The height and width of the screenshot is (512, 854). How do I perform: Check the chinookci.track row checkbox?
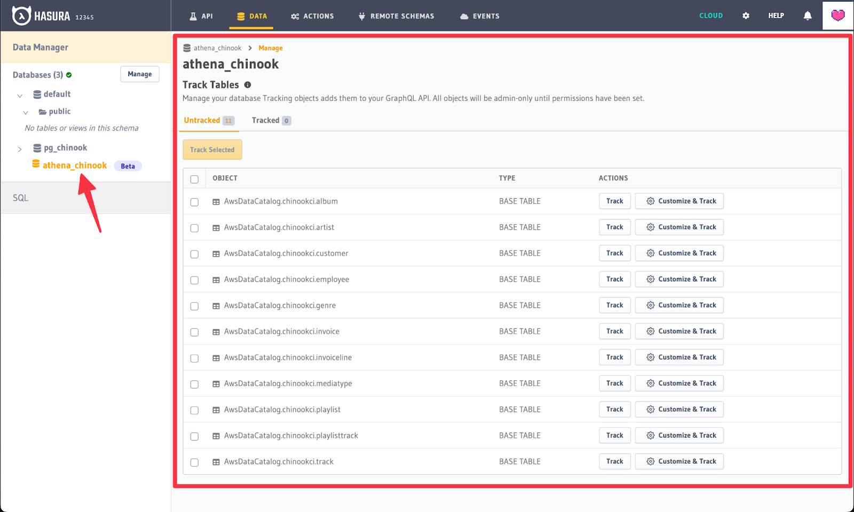click(194, 463)
